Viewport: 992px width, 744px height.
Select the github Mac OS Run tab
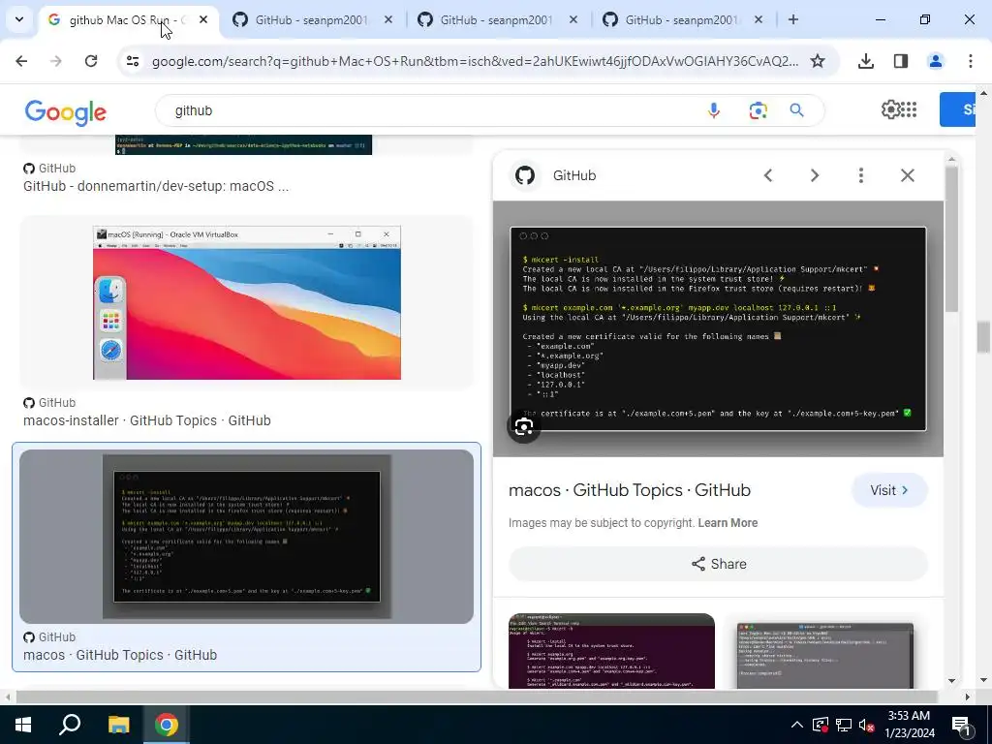[x=127, y=19]
